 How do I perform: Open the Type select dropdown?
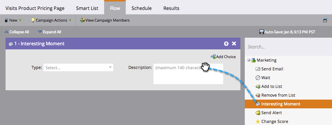click(x=78, y=67)
